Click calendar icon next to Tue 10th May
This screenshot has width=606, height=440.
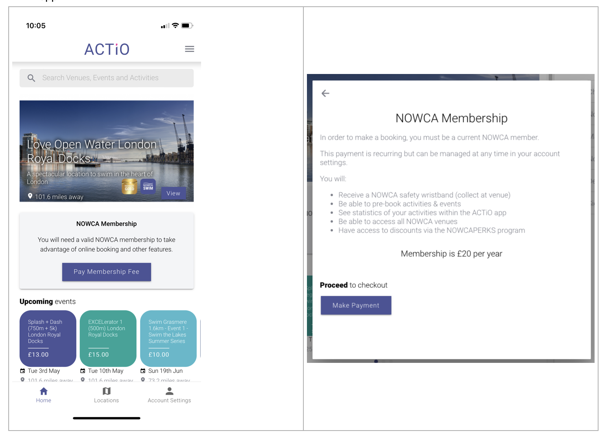coord(83,371)
